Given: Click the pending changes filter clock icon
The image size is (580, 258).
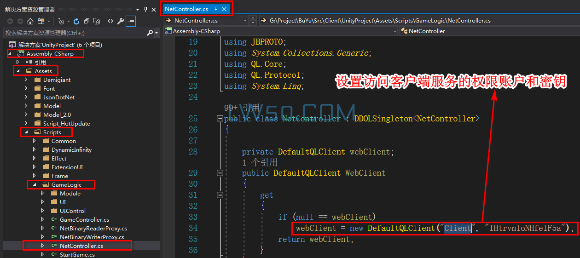Looking at the screenshot, I should click(x=61, y=21).
